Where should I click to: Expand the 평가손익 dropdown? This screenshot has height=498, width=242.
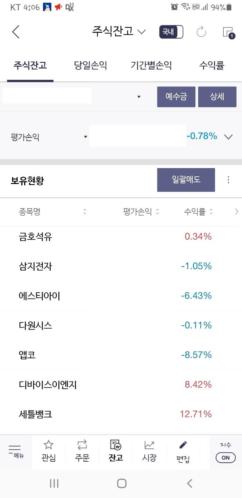coord(85,136)
